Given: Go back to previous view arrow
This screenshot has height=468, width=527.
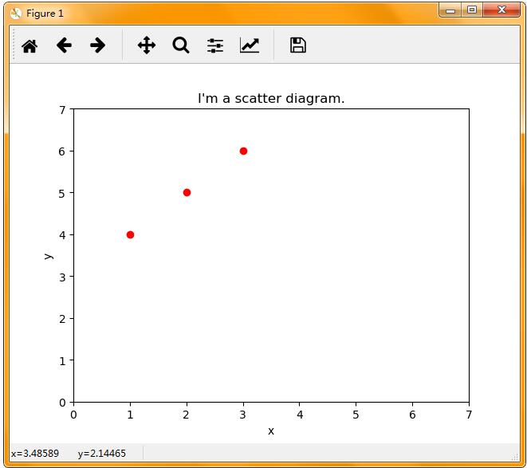Looking at the screenshot, I should tap(64, 45).
